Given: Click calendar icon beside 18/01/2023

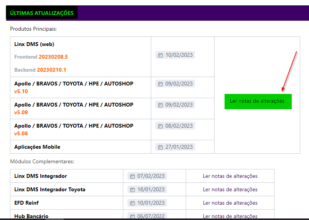Looking at the screenshot, I should click(132, 189).
